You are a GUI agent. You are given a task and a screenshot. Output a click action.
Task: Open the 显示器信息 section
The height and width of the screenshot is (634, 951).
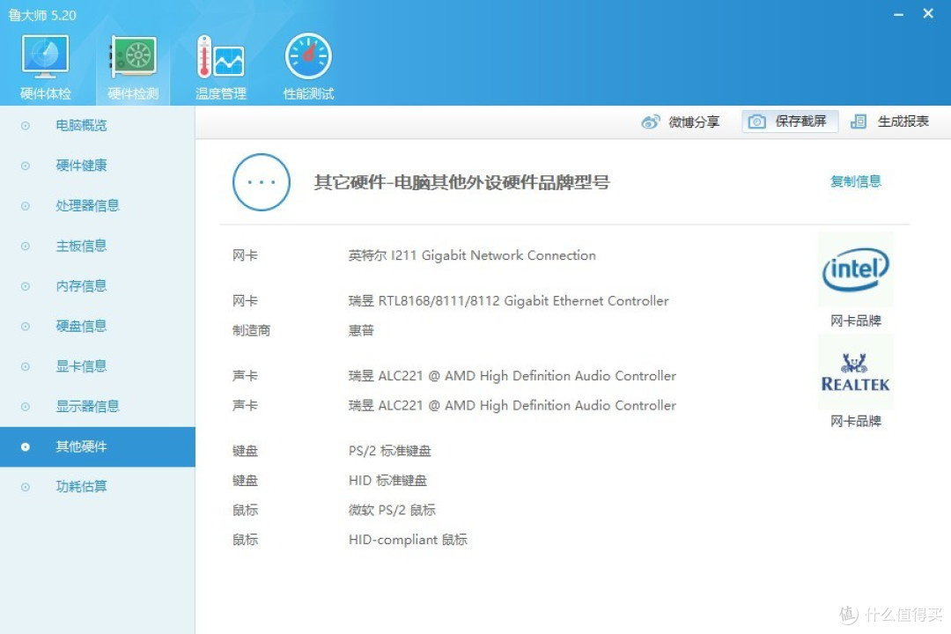[87, 406]
